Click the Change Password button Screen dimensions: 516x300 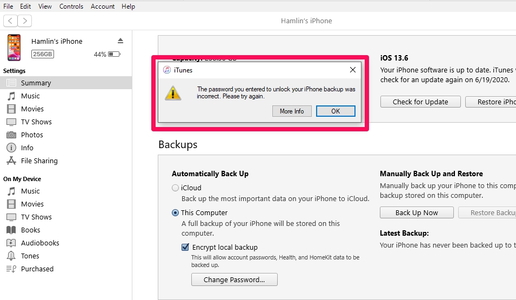pos(234,279)
